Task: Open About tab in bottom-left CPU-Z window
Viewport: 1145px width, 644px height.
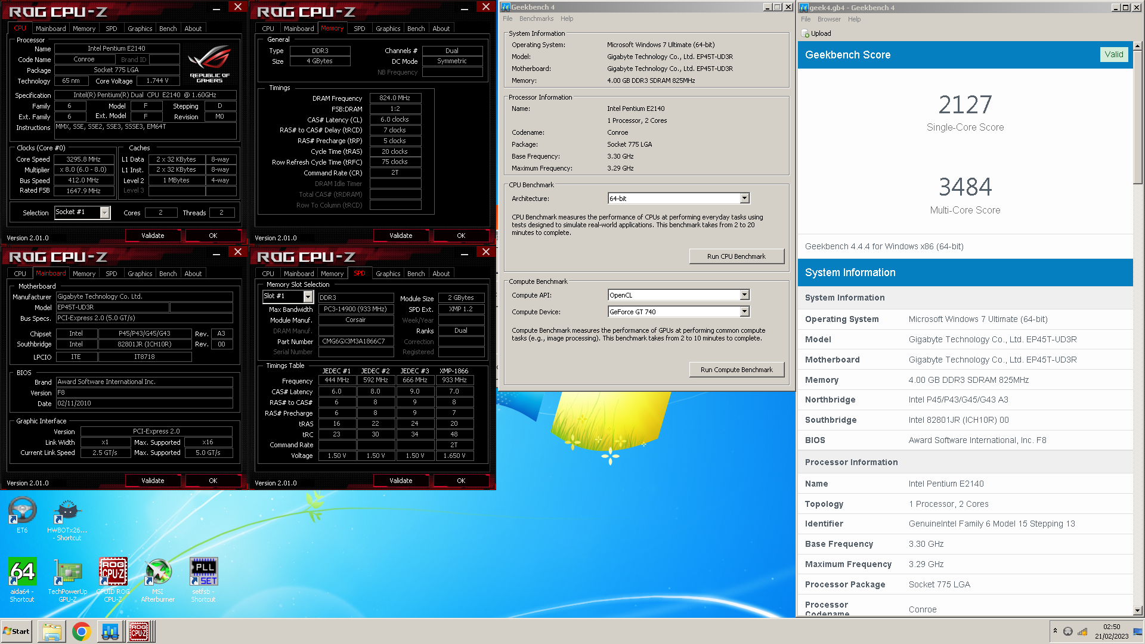Action: (193, 274)
